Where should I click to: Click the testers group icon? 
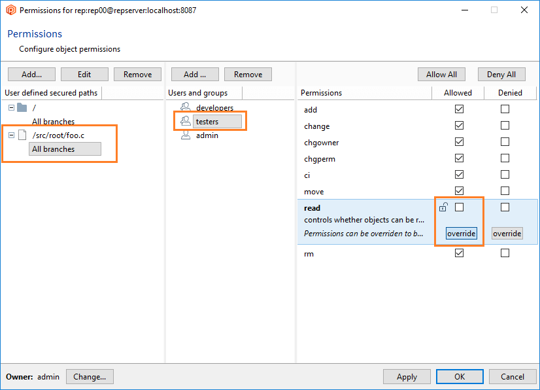point(186,120)
